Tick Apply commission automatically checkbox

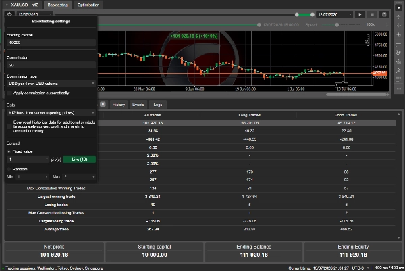[9, 93]
